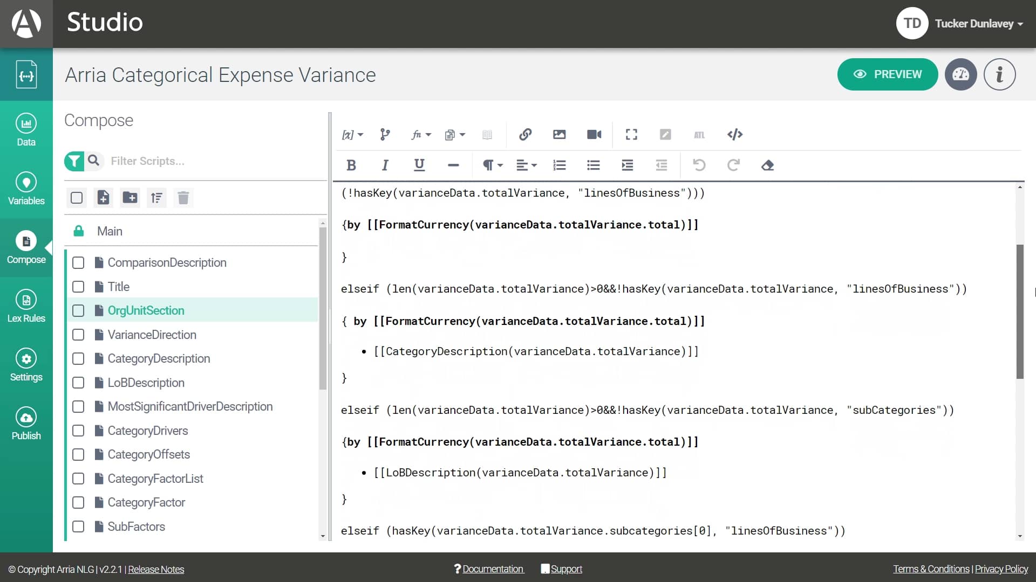Delete selected scripts with trash icon
Image resolution: width=1036 pixels, height=582 pixels.
183,198
